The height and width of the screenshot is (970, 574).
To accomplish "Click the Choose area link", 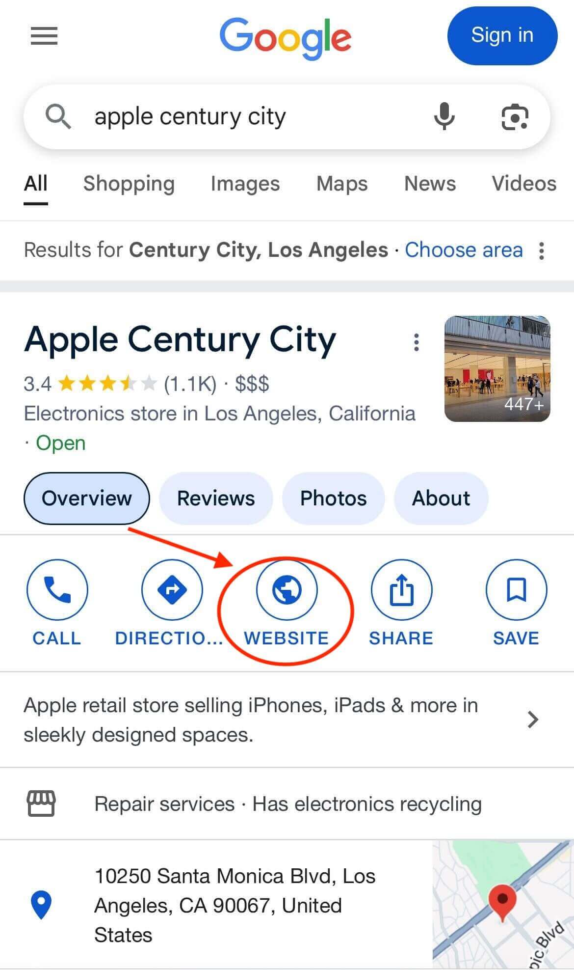I will [464, 250].
